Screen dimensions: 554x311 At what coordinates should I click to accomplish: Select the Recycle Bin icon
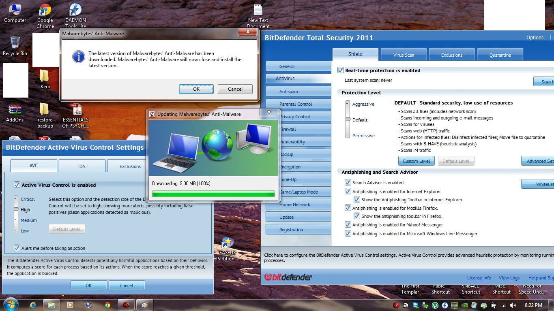pos(15,46)
